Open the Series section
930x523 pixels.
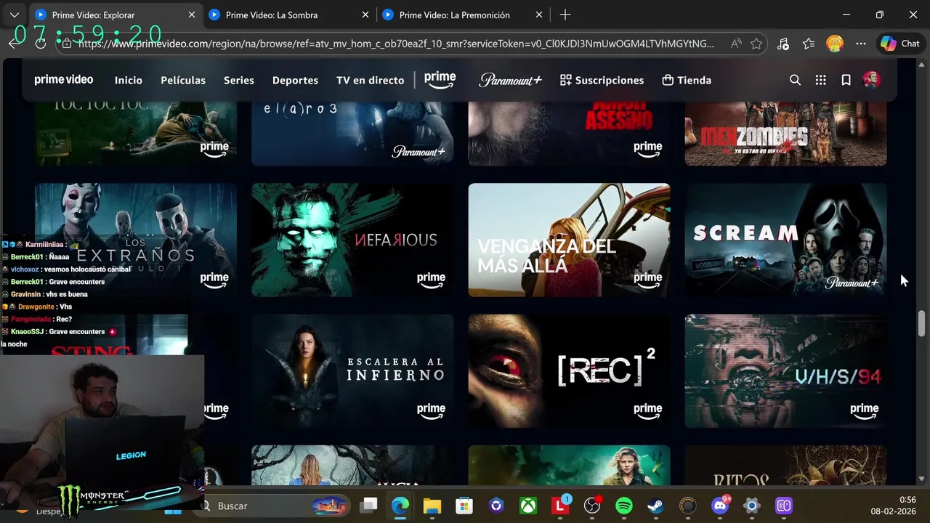pyautogui.click(x=239, y=80)
